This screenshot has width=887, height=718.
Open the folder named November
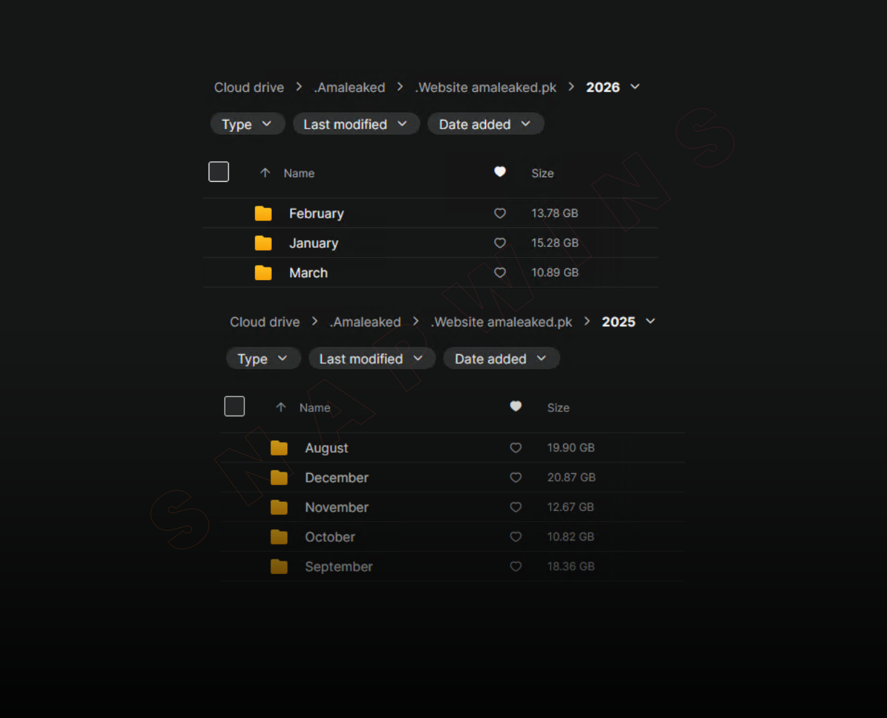[x=336, y=507]
